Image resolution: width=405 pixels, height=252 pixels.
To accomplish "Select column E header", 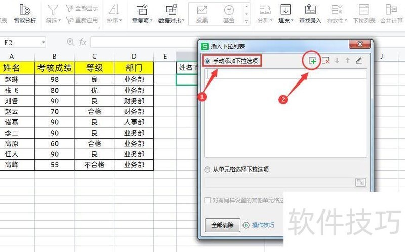I will (x=165, y=56).
